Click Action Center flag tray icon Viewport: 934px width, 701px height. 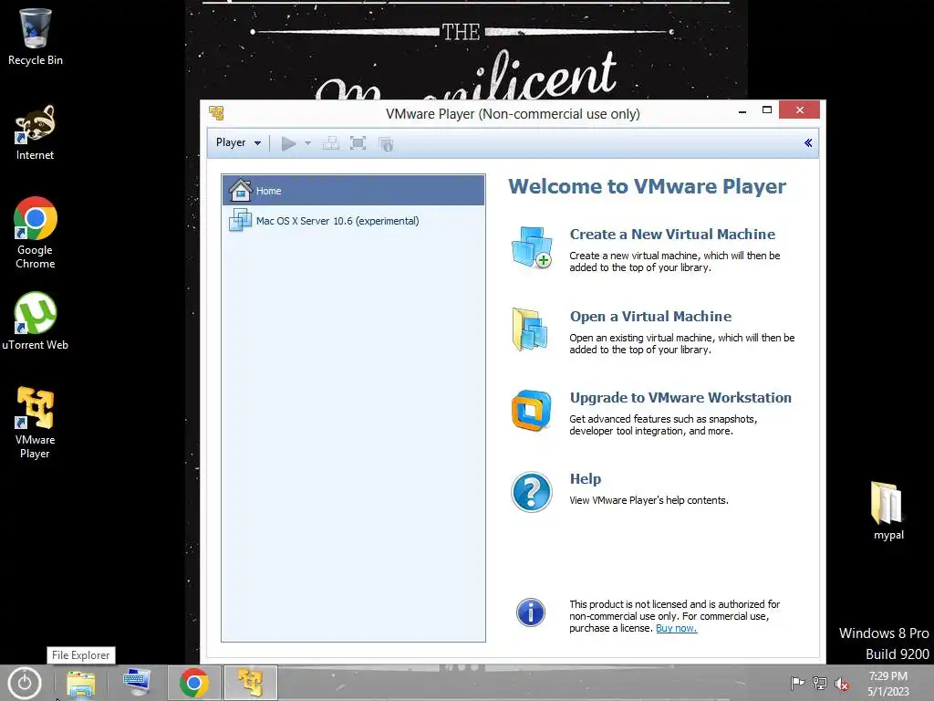tap(797, 683)
